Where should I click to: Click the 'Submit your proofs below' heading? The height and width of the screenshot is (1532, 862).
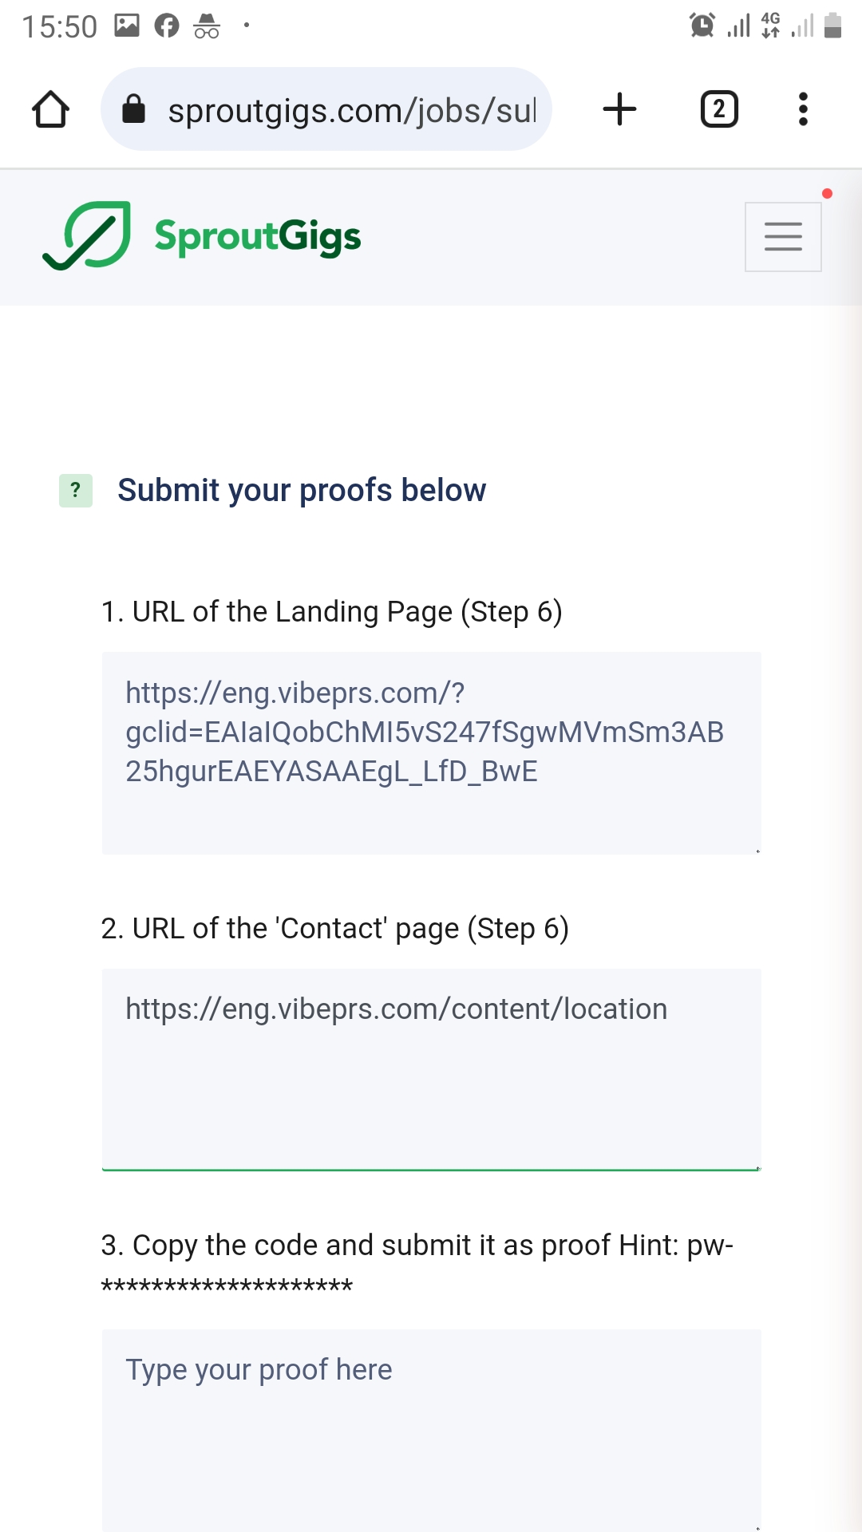[302, 490]
